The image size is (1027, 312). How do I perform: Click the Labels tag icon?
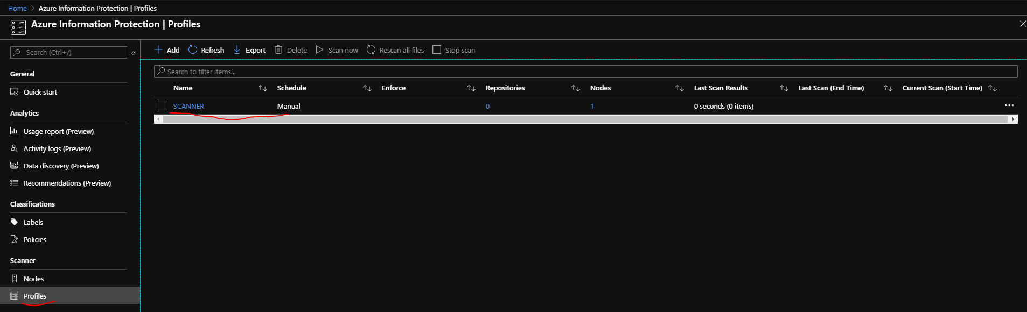[15, 222]
